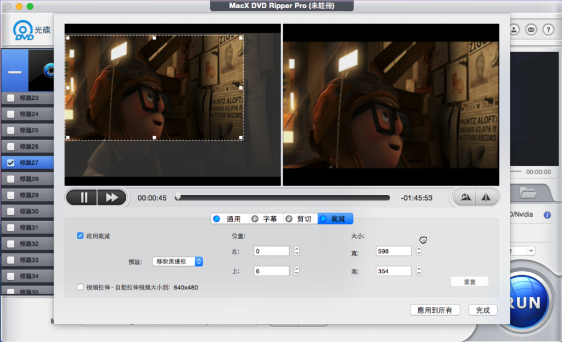Check the 標題29 title checkbox
Screen dimensions: 562x342
pos(11,195)
